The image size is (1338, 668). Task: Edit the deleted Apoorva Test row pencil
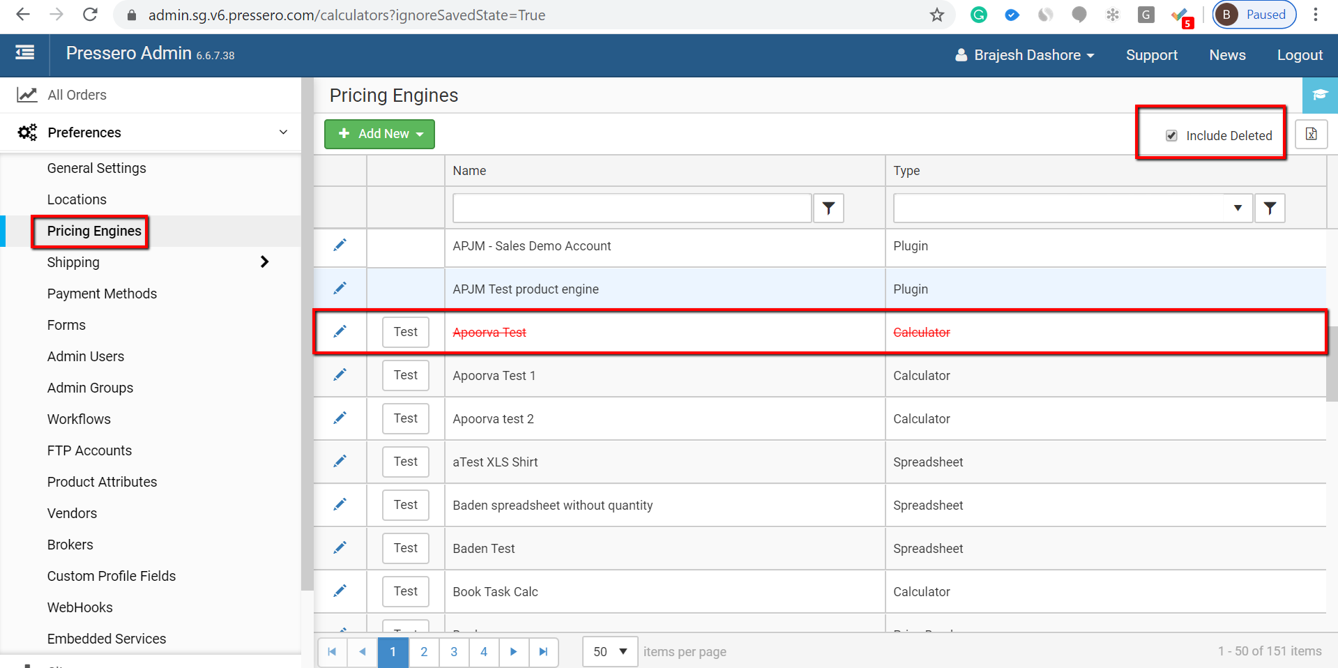point(340,332)
